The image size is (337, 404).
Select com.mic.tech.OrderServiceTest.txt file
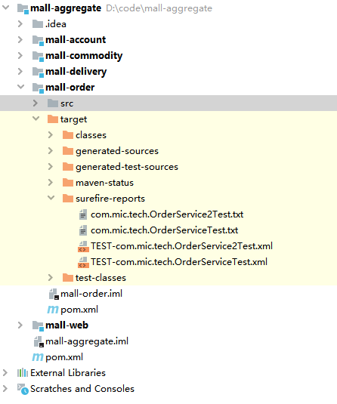point(165,230)
